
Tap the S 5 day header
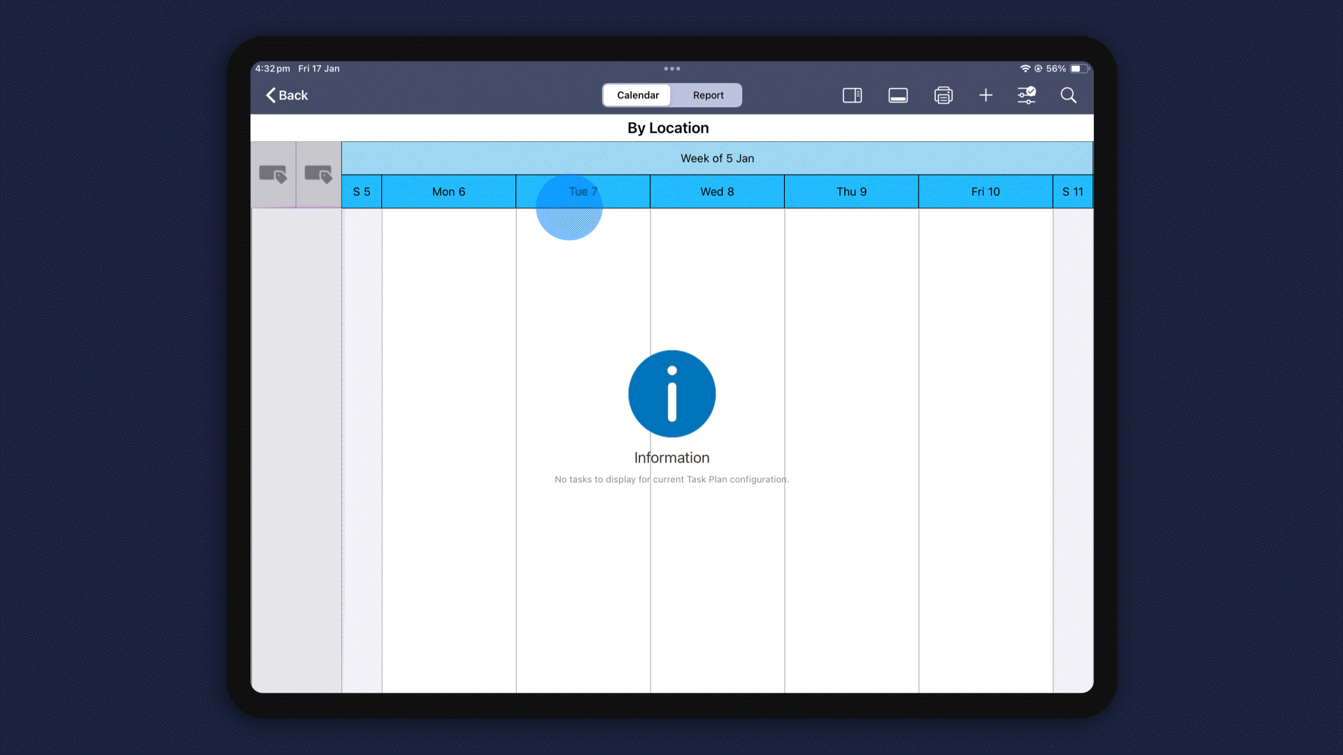tap(361, 192)
